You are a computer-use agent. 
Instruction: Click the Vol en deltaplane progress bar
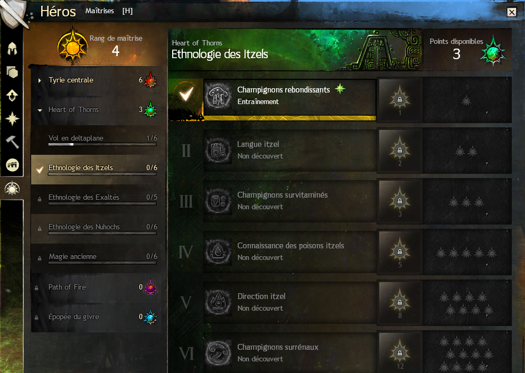pyautogui.click(x=102, y=145)
